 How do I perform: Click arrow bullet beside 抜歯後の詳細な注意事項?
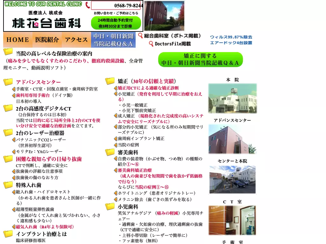pos(14,171)
